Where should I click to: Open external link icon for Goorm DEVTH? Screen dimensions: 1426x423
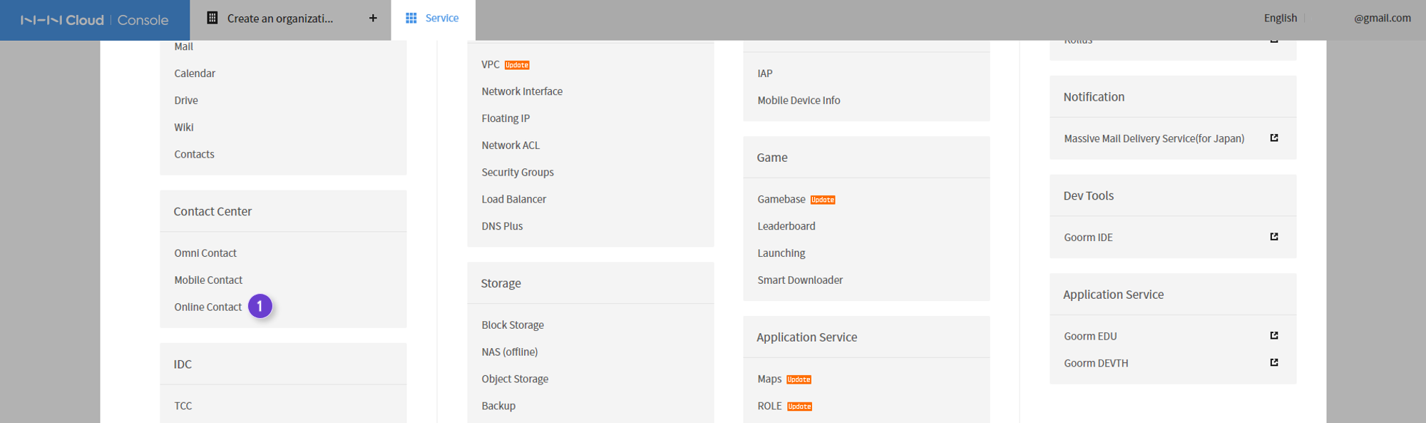point(1274,362)
